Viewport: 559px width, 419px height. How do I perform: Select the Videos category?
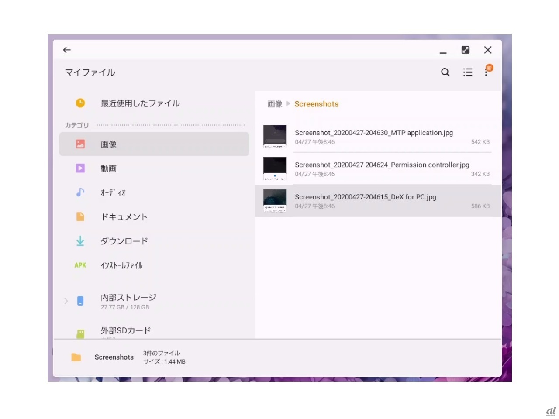pyautogui.click(x=109, y=168)
